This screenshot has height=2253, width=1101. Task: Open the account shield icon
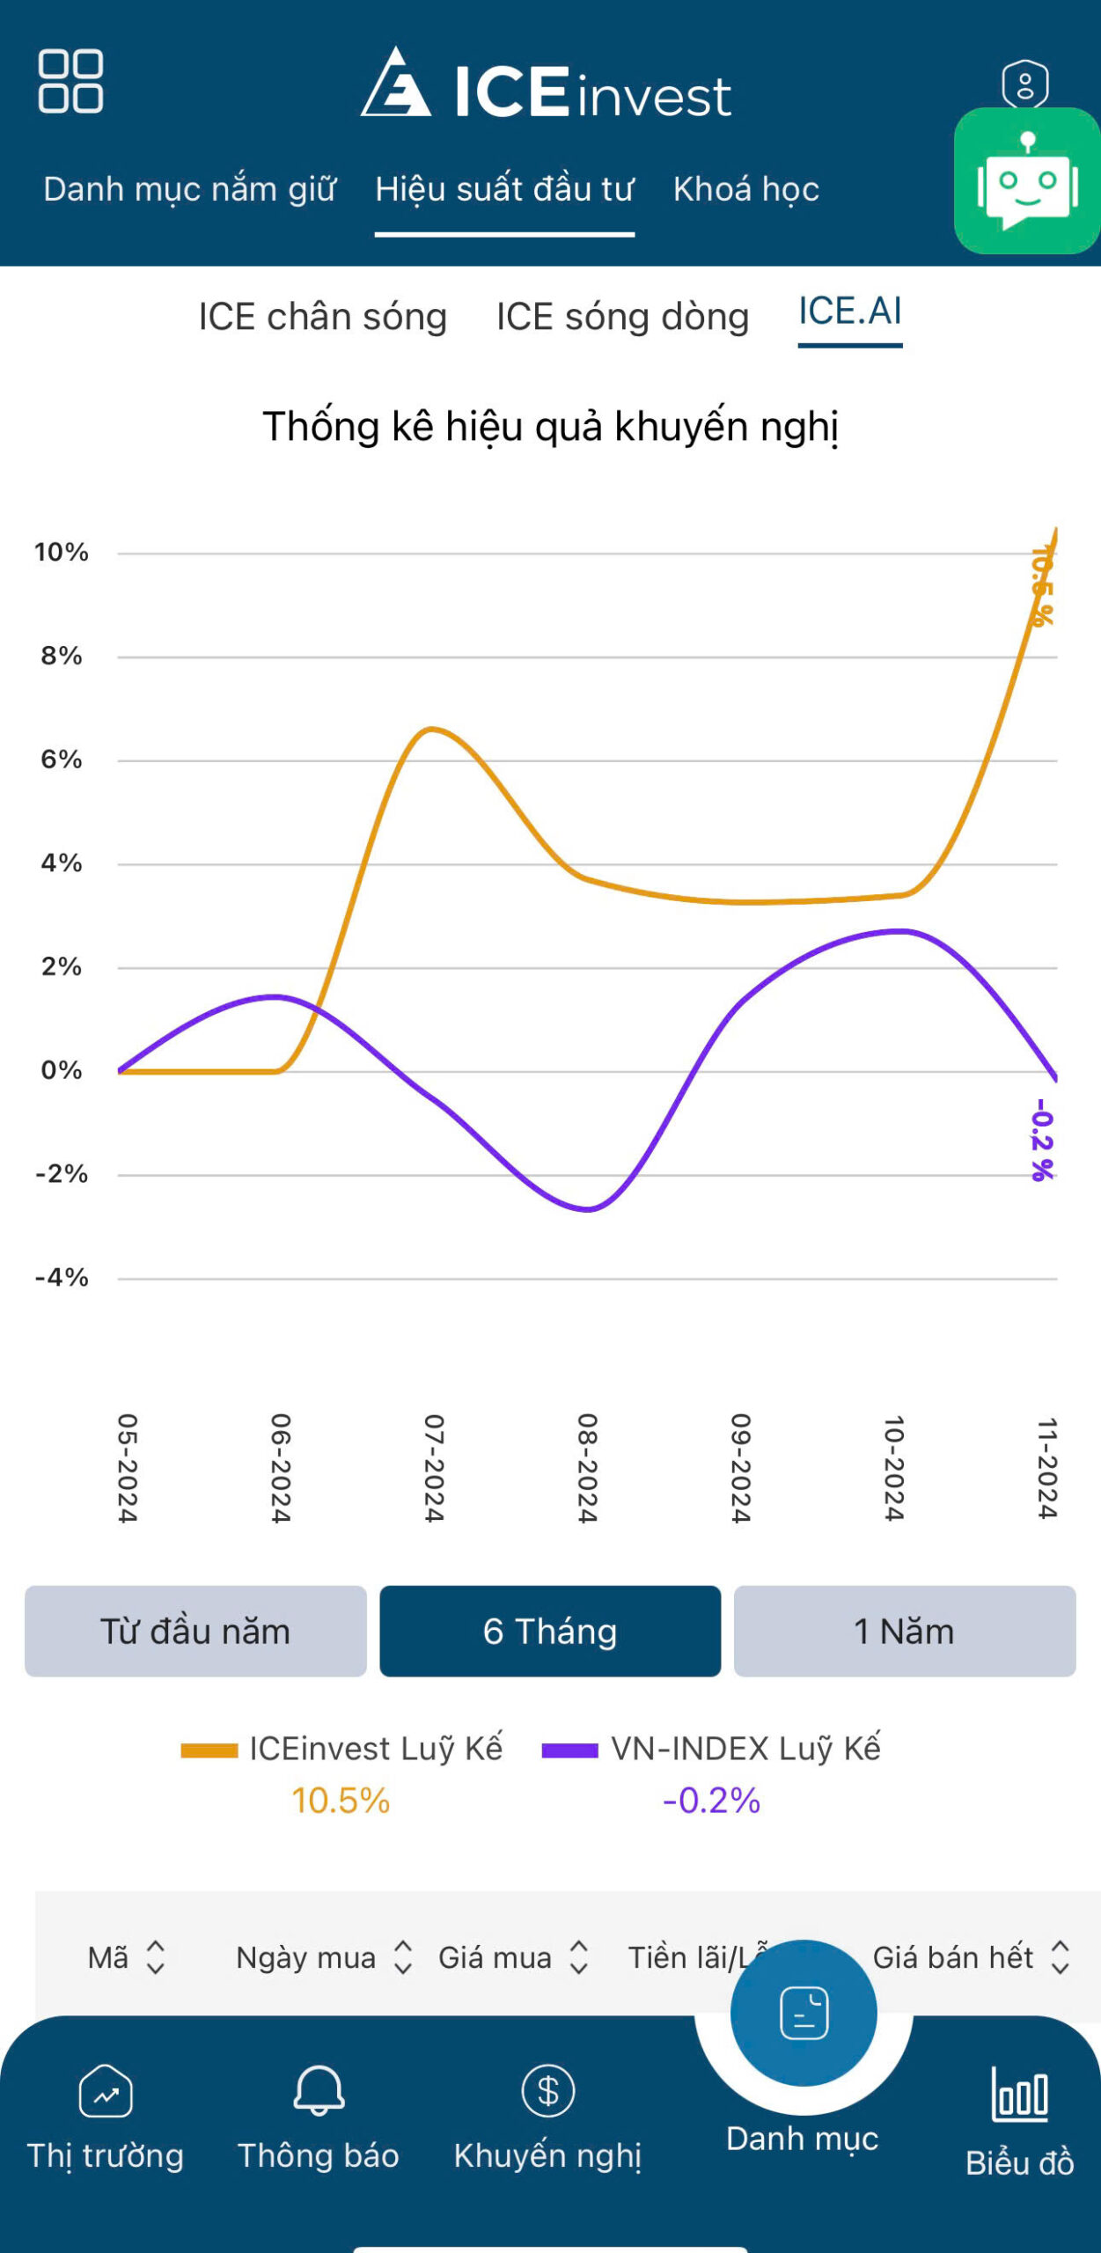[1024, 84]
